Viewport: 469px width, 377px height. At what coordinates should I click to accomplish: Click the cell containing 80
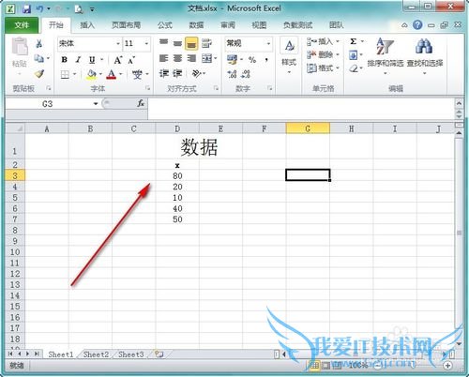(x=177, y=175)
